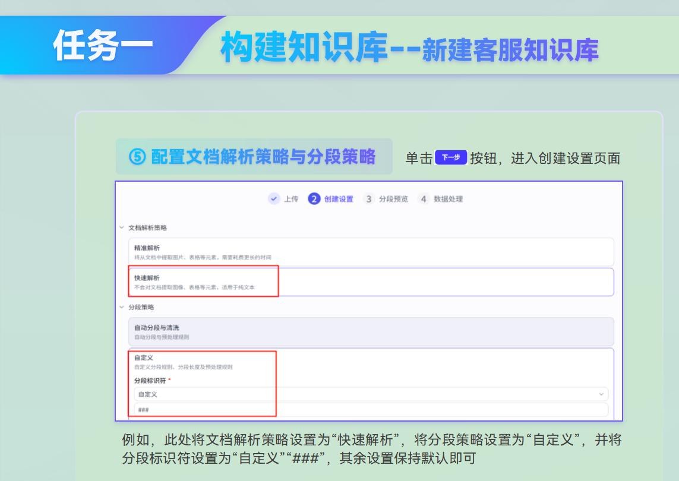Collapse the 文档解析策略 section chevron
The height and width of the screenshot is (481, 679).
(x=122, y=227)
